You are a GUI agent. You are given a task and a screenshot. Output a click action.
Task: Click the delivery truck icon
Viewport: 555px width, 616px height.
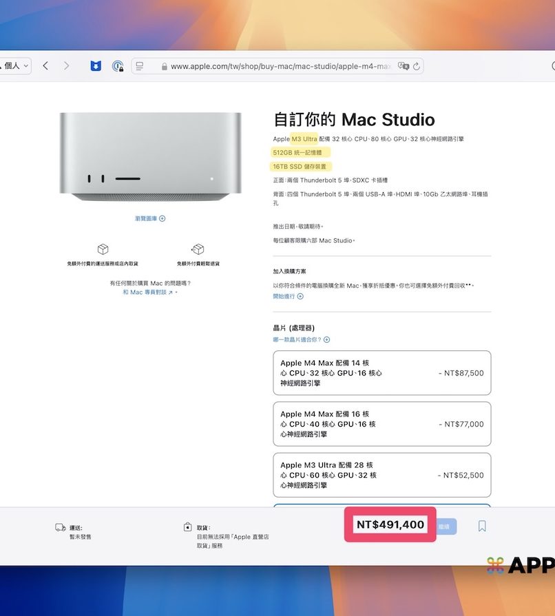tap(61, 527)
